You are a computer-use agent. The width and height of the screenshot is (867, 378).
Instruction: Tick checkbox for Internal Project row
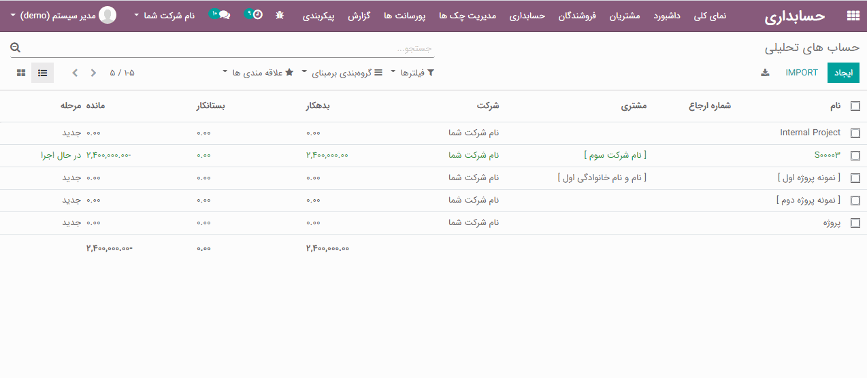pyautogui.click(x=855, y=133)
